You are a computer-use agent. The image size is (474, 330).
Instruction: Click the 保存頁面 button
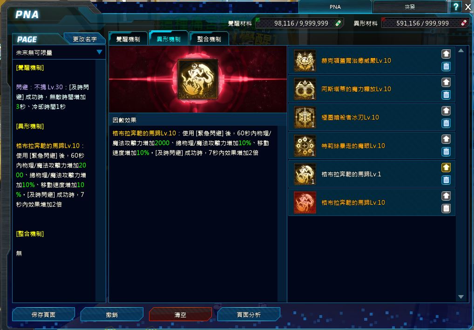coord(43,315)
